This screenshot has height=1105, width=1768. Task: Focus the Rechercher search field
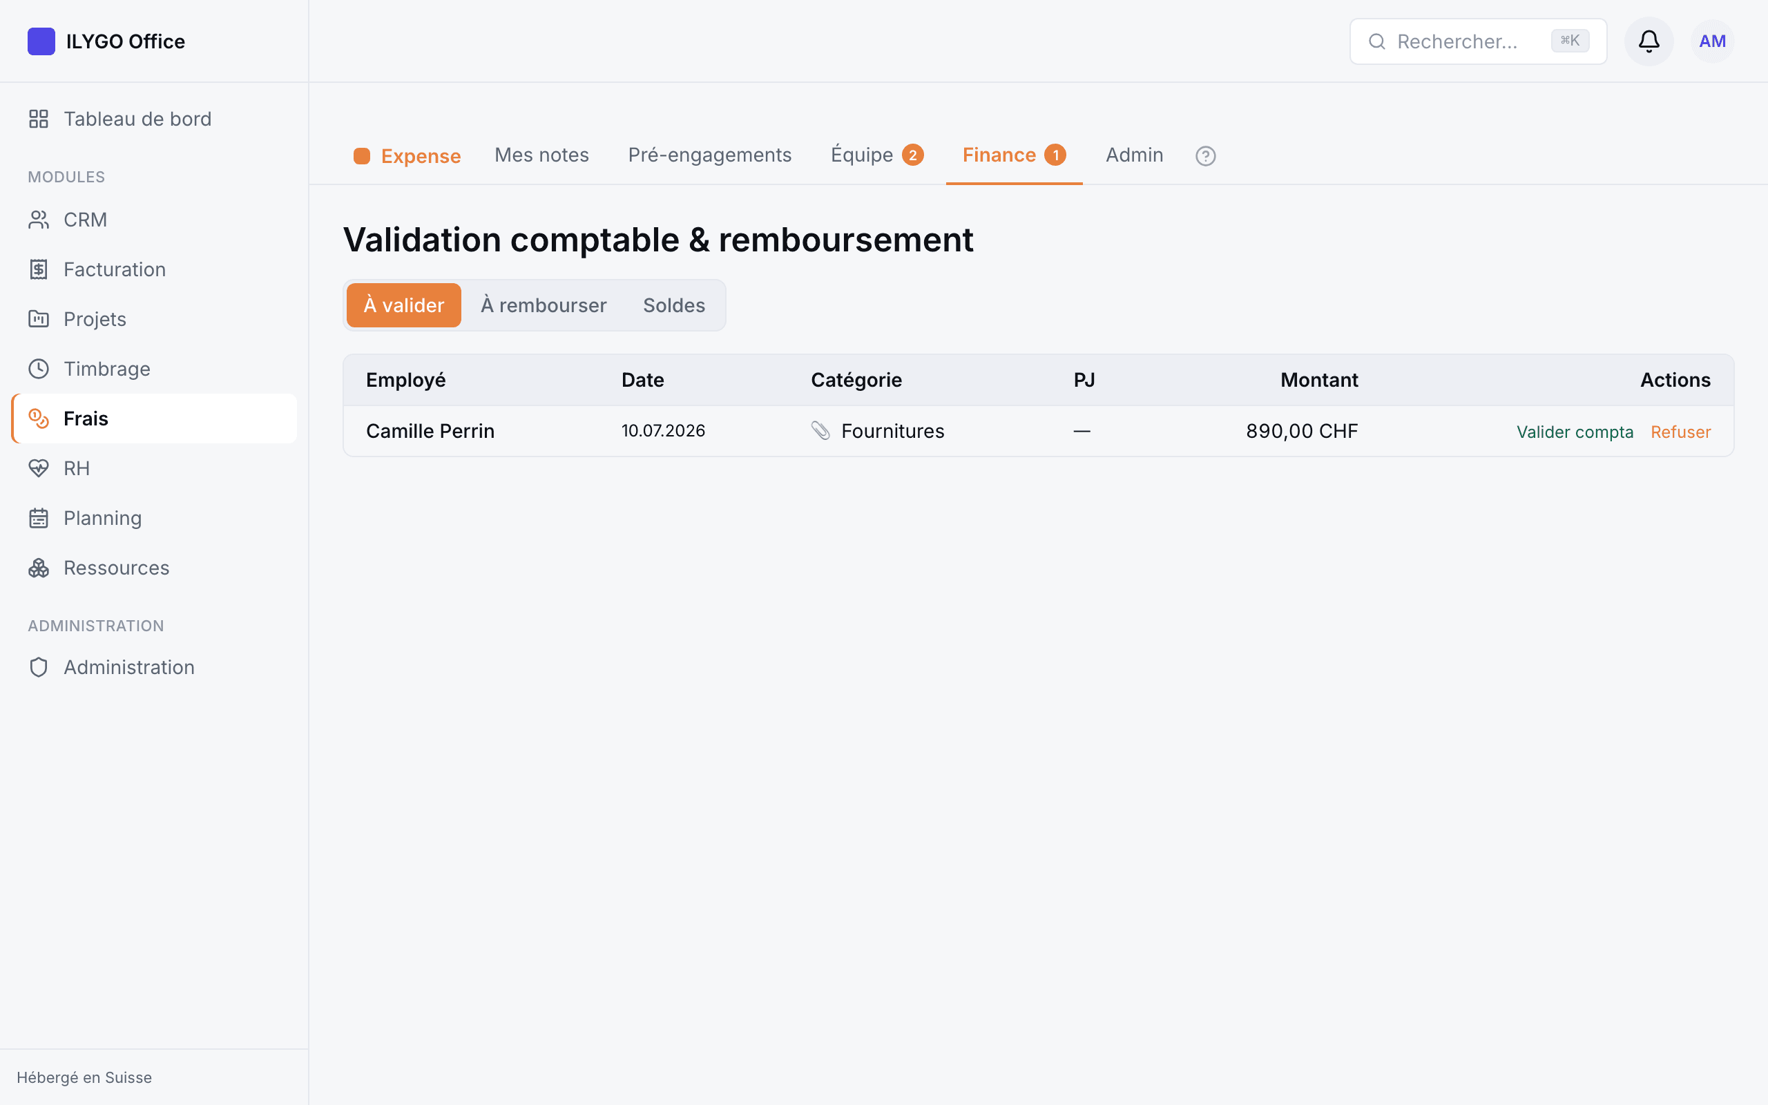tap(1477, 41)
